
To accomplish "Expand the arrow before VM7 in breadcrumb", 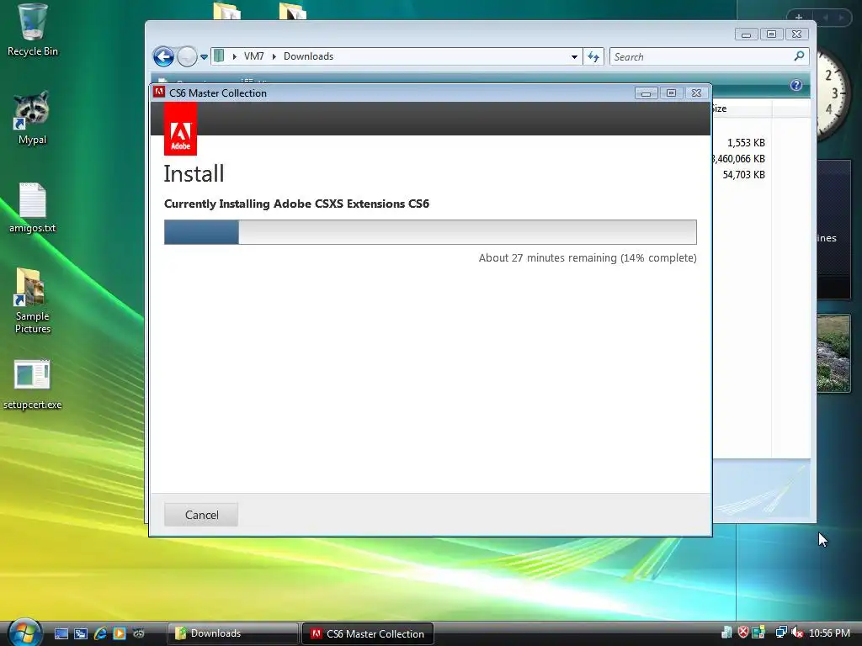I will (235, 56).
